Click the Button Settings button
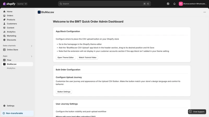Viewport: 209px width, 117px height. pyautogui.click(x=64, y=92)
